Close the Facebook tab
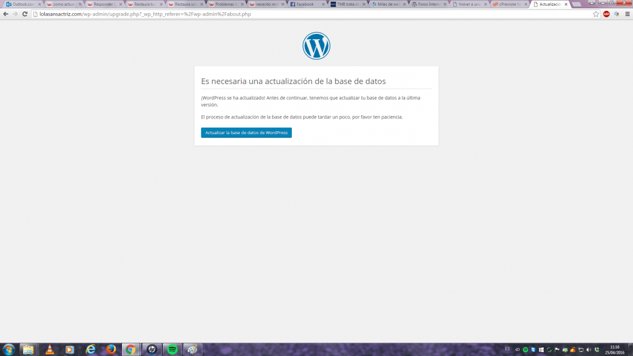633x356 pixels. (323, 4)
